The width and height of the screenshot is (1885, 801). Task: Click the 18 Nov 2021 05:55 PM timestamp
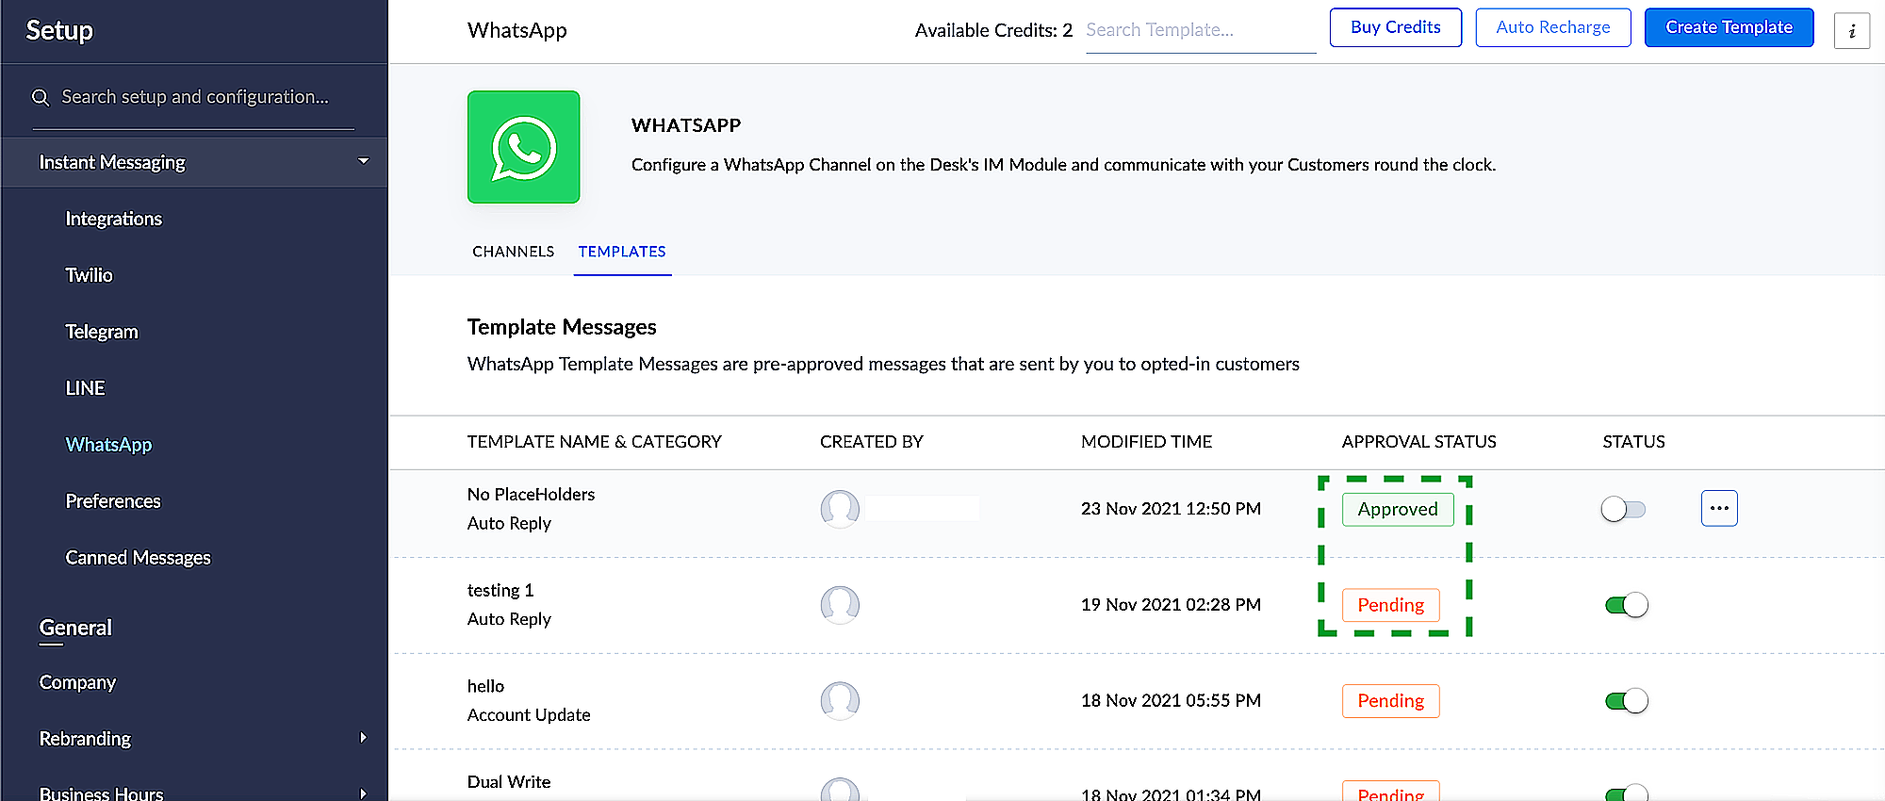[1171, 701]
